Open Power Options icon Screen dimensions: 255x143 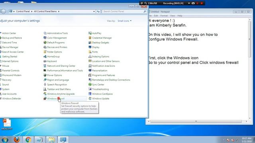pyautogui.click(x=45, y=75)
